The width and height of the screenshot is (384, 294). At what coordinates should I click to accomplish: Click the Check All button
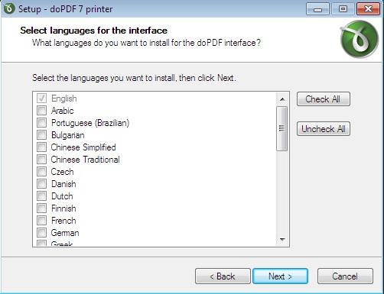[324, 99]
